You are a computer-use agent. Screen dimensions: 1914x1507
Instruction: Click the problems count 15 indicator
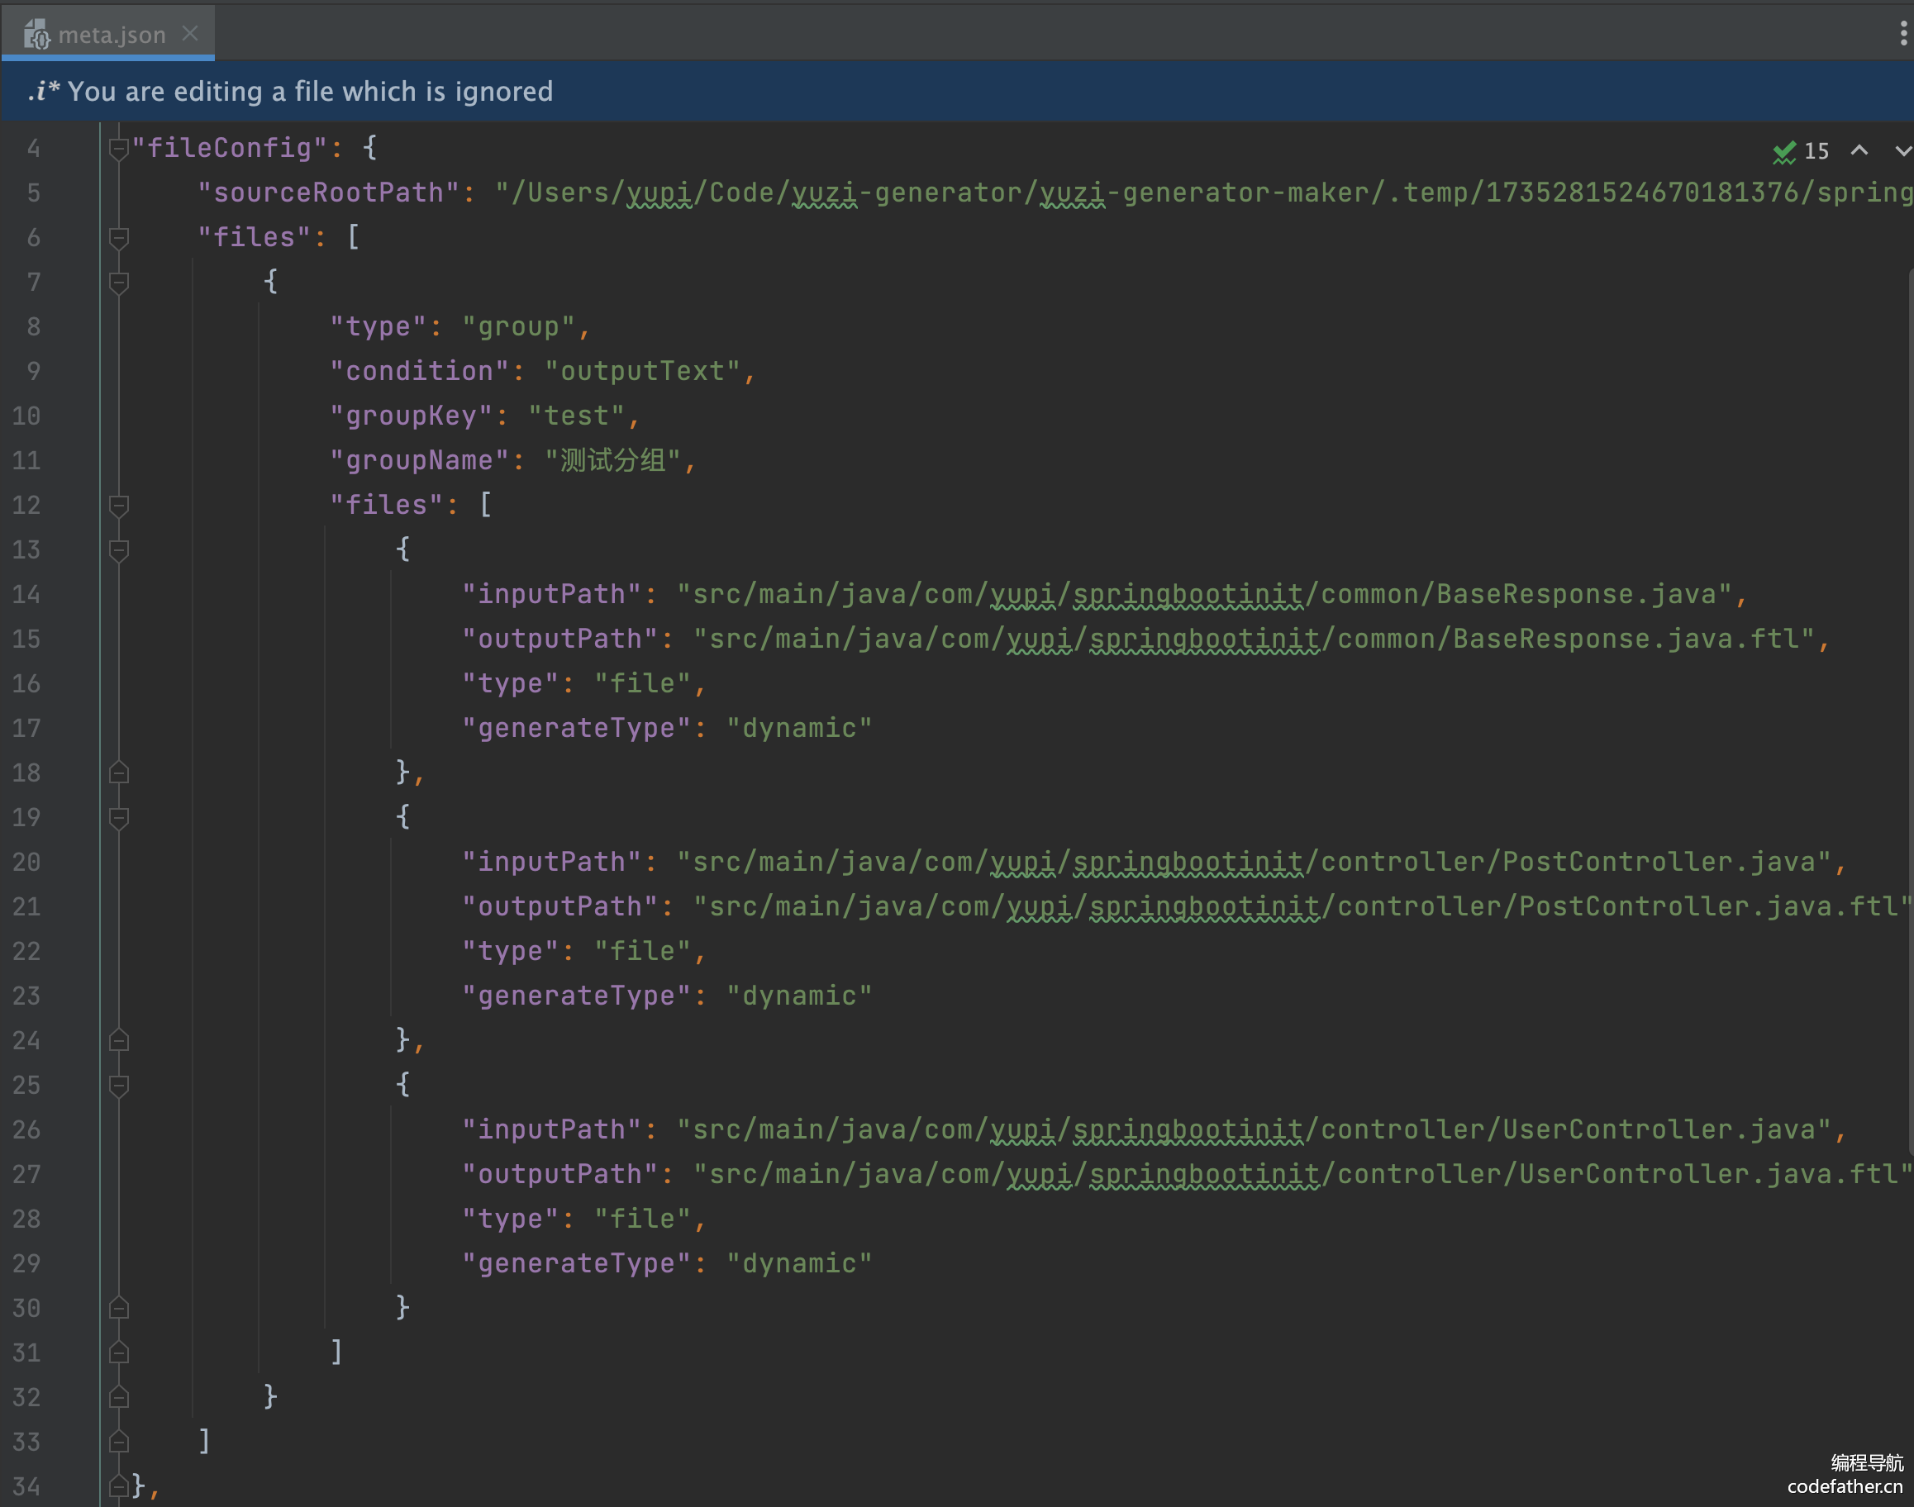(x=1816, y=152)
